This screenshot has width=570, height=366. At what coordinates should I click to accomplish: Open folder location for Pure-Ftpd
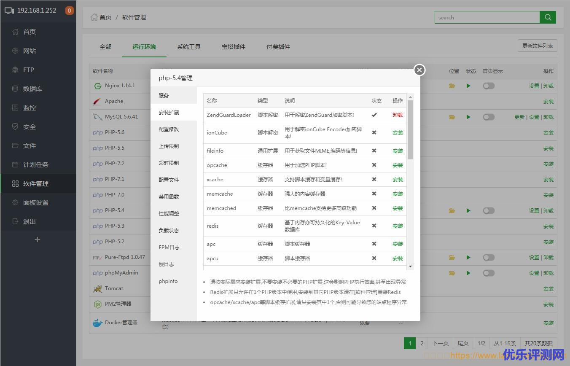[452, 257]
